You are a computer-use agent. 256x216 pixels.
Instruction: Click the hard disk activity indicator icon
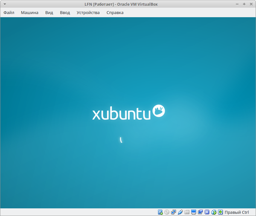160,212
